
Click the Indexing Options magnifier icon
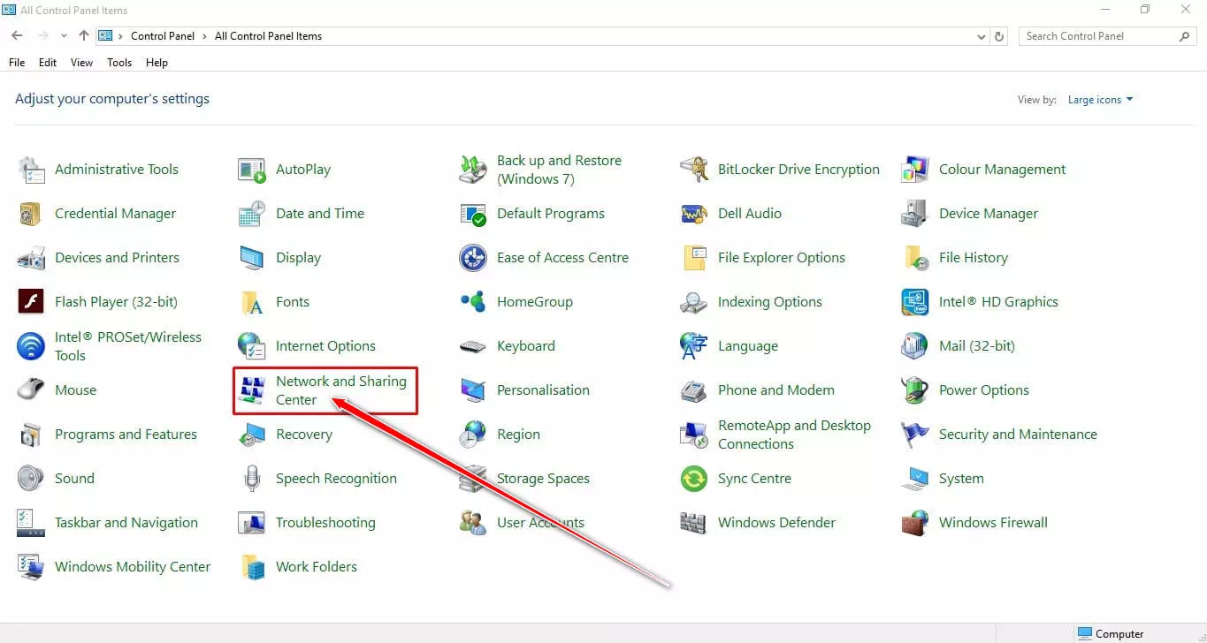pyautogui.click(x=694, y=302)
